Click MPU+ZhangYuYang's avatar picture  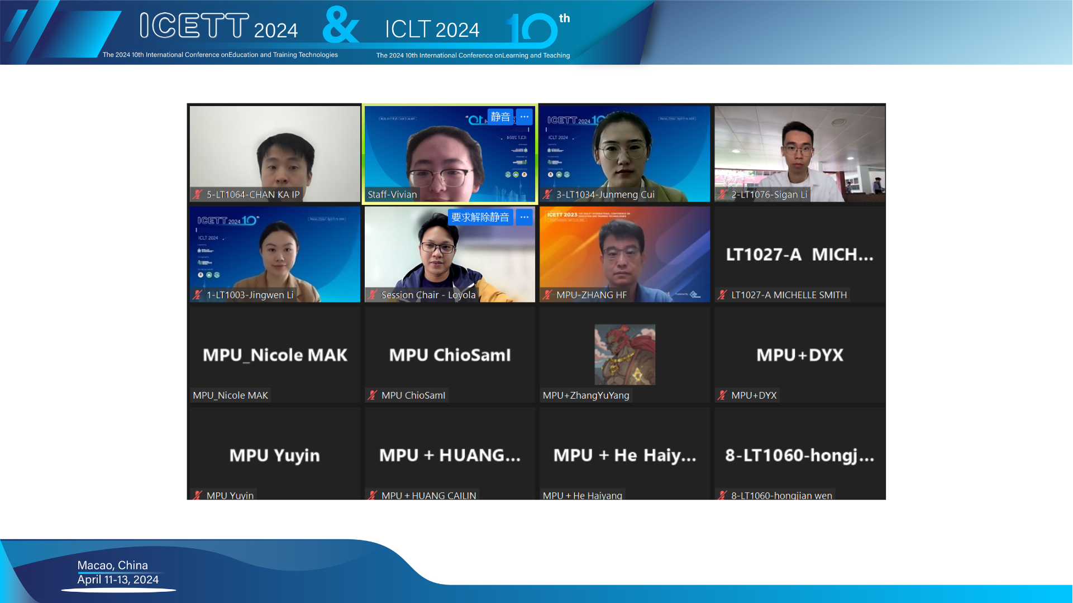click(624, 354)
